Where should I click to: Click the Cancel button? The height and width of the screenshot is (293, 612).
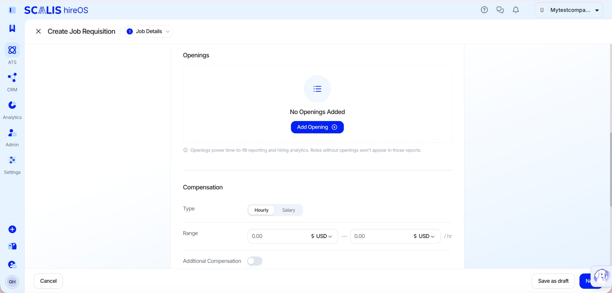click(x=48, y=281)
